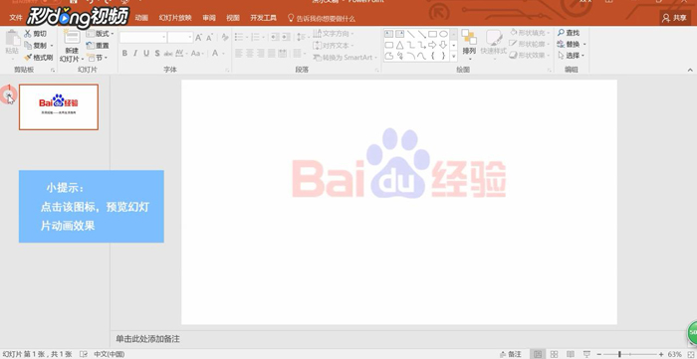Select the triangle shape
Screen dimensions: 697x359
[399, 45]
